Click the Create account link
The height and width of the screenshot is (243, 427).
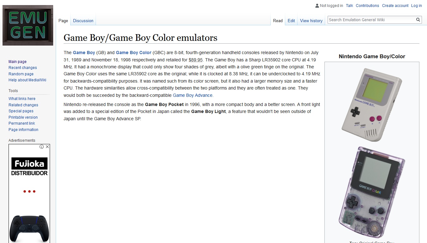[x=395, y=6]
